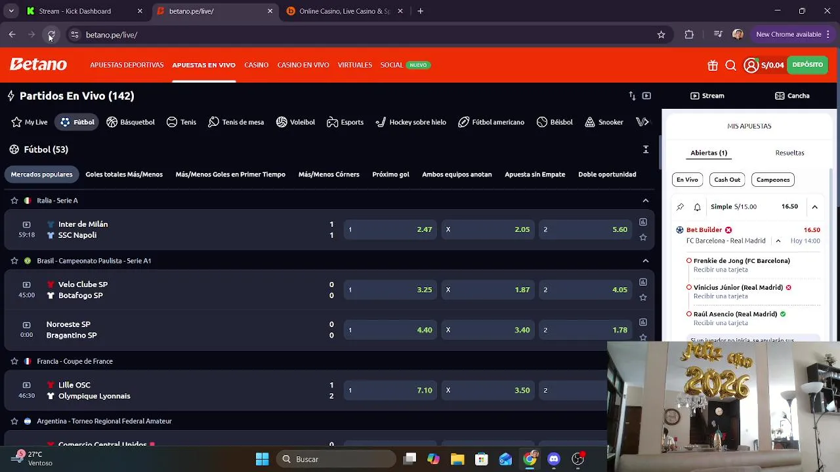The height and width of the screenshot is (472, 840).
Task: Open Discord from the taskbar
Action: [554, 459]
